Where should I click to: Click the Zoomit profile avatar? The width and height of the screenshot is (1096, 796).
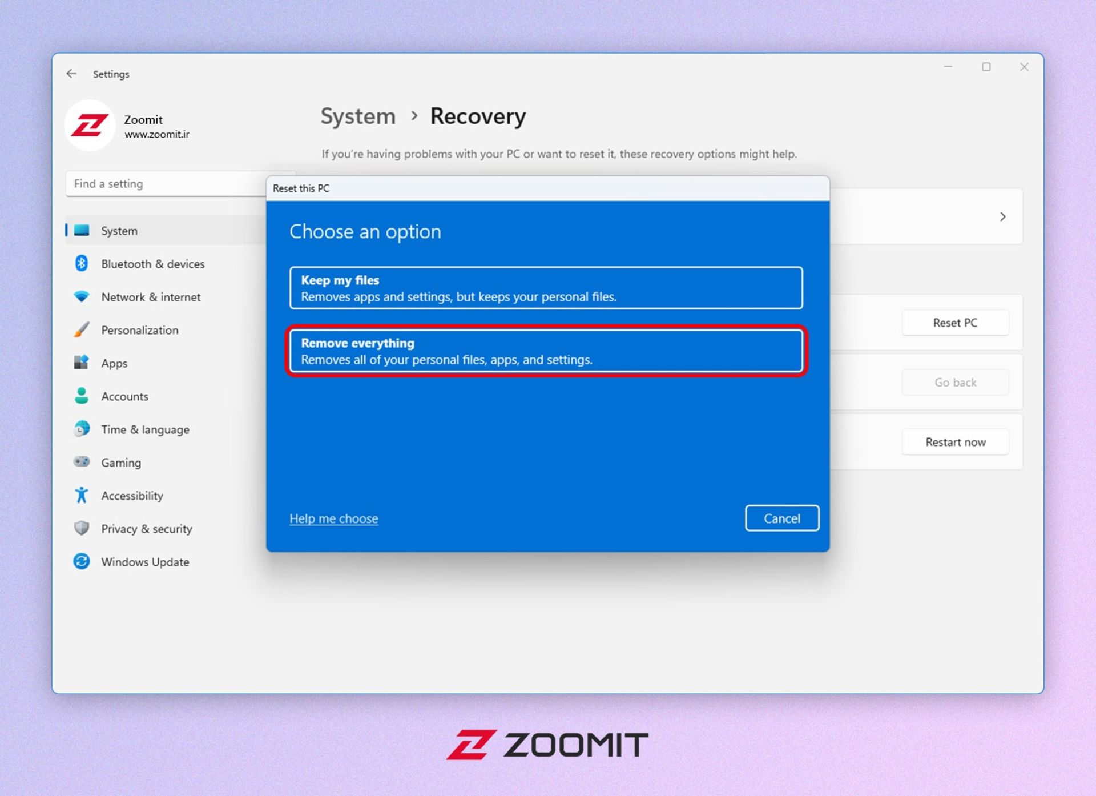click(90, 126)
